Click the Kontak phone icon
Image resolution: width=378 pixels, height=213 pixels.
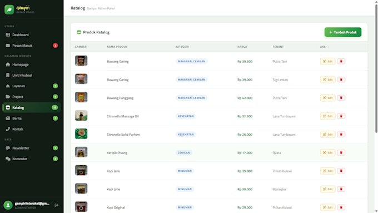point(8,129)
